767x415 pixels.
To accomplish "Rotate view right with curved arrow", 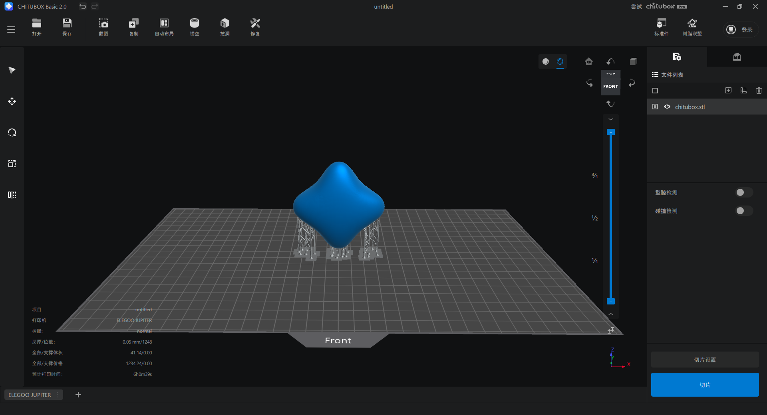I will click(632, 83).
